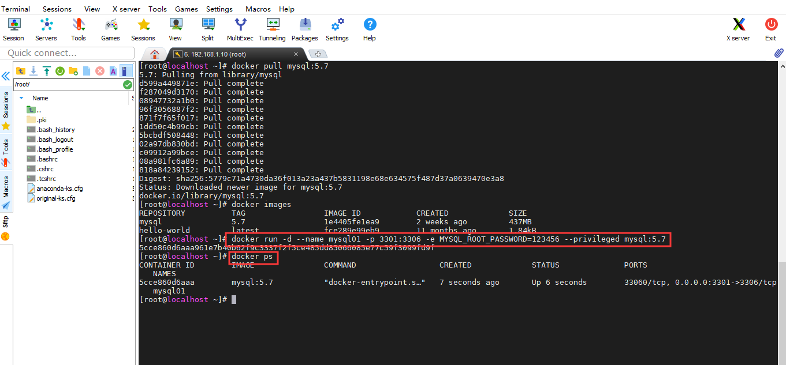
Task: Download selected files in SFTP toolbar
Action: click(x=33, y=71)
